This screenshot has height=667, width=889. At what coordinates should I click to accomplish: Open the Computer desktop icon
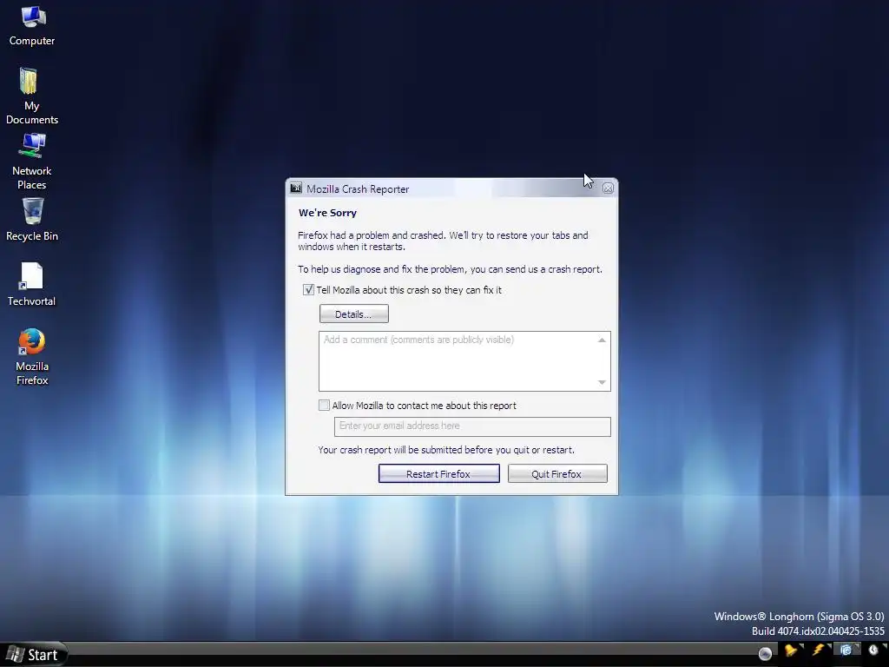click(x=32, y=25)
